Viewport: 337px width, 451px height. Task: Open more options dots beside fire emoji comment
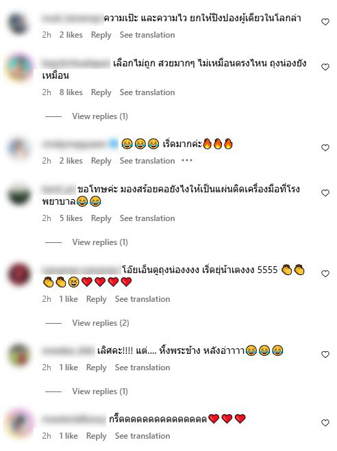tap(187, 161)
